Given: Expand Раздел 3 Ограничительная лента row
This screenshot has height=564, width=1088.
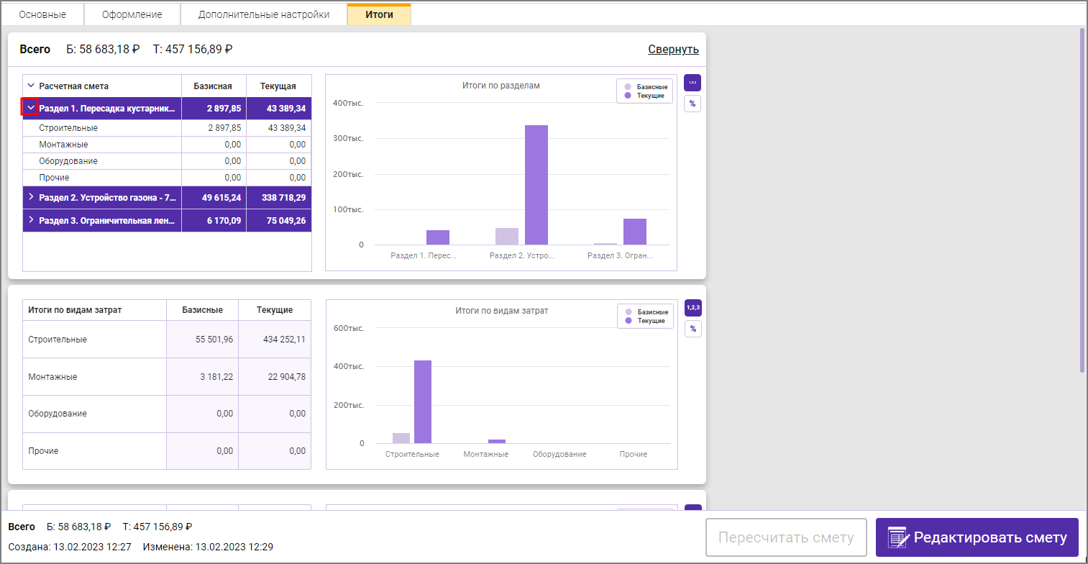Looking at the screenshot, I should pyautogui.click(x=30, y=220).
